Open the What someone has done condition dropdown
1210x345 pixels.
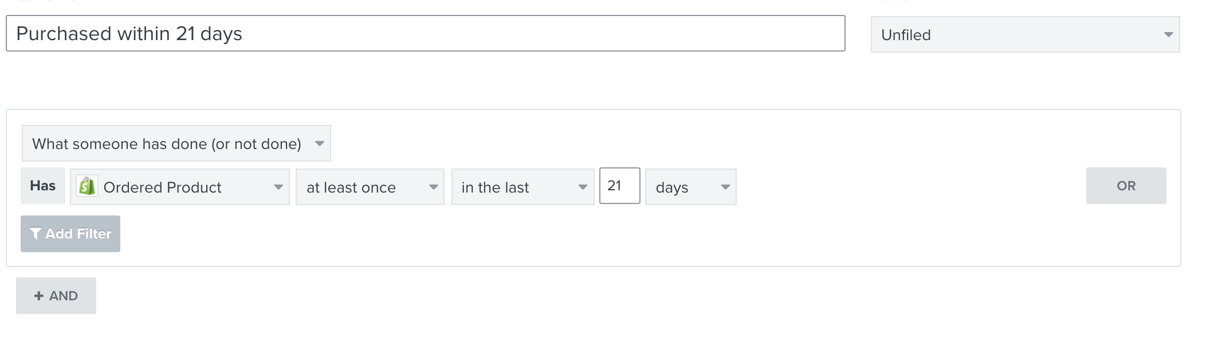pos(176,143)
